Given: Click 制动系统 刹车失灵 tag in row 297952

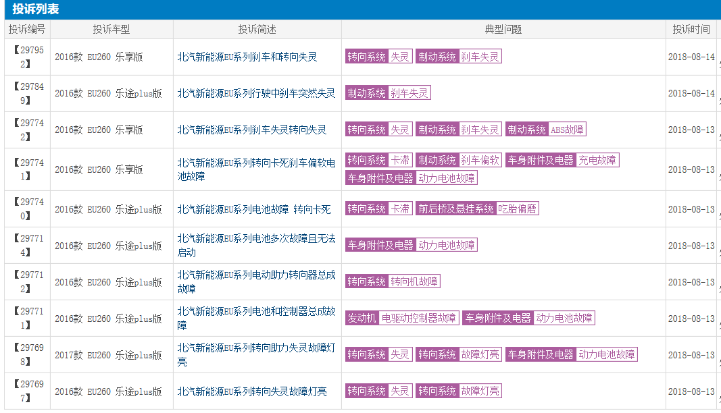Looking at the screenshot, I should coord(458,57).
